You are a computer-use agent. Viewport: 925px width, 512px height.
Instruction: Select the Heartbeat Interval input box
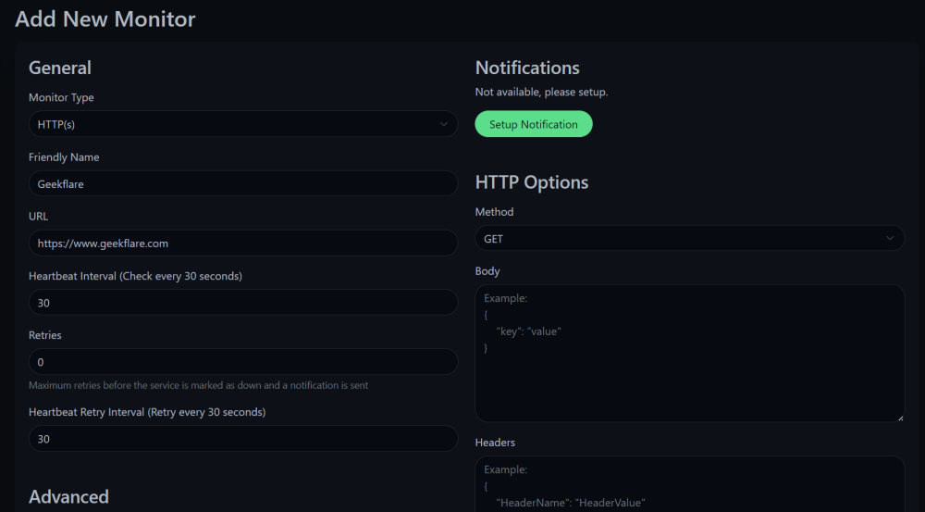[x=242, y=303]
